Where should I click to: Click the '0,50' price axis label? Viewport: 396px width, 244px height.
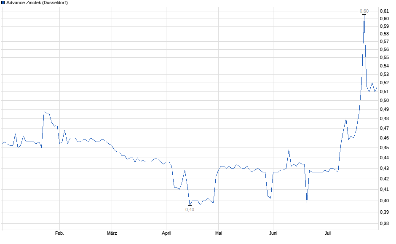coord(384,101)
